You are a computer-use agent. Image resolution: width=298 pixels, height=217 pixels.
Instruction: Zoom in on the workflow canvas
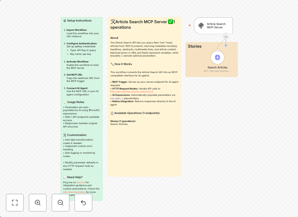(38, 203)
